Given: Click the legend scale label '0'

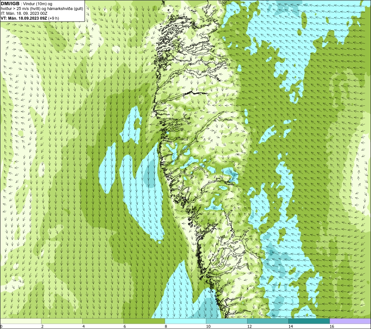Looking at the screenshot, I should coord(1,326).
